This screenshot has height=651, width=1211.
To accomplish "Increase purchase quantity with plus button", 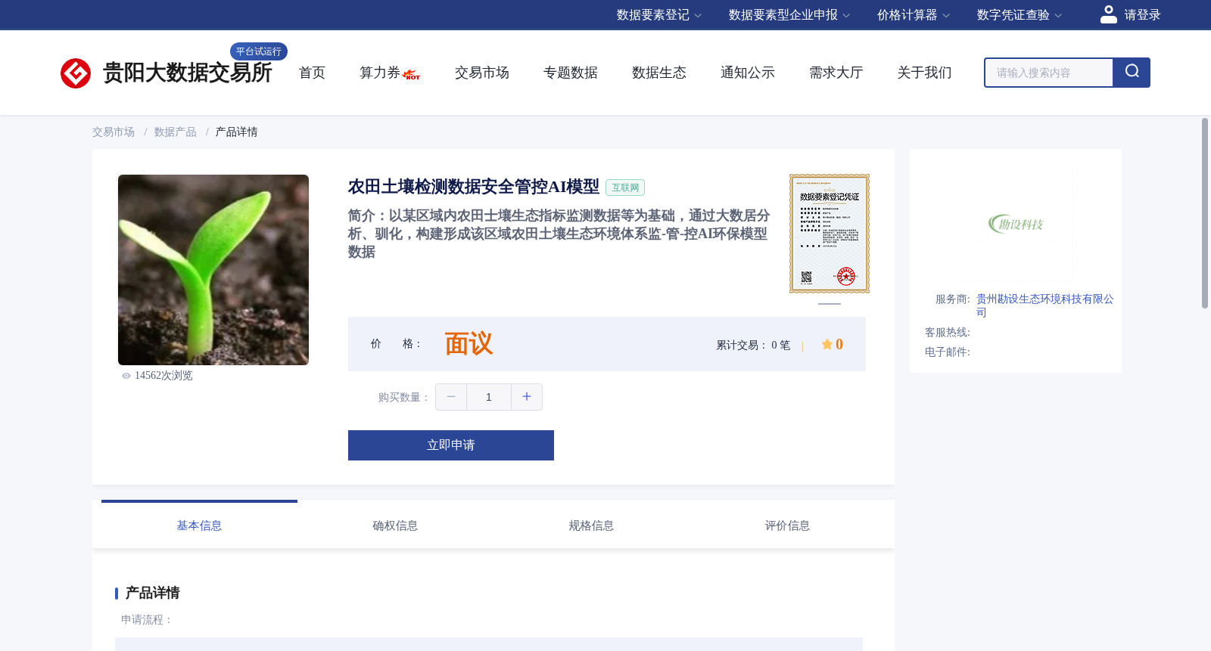I will pyautogui.click(x=527, y=397).
